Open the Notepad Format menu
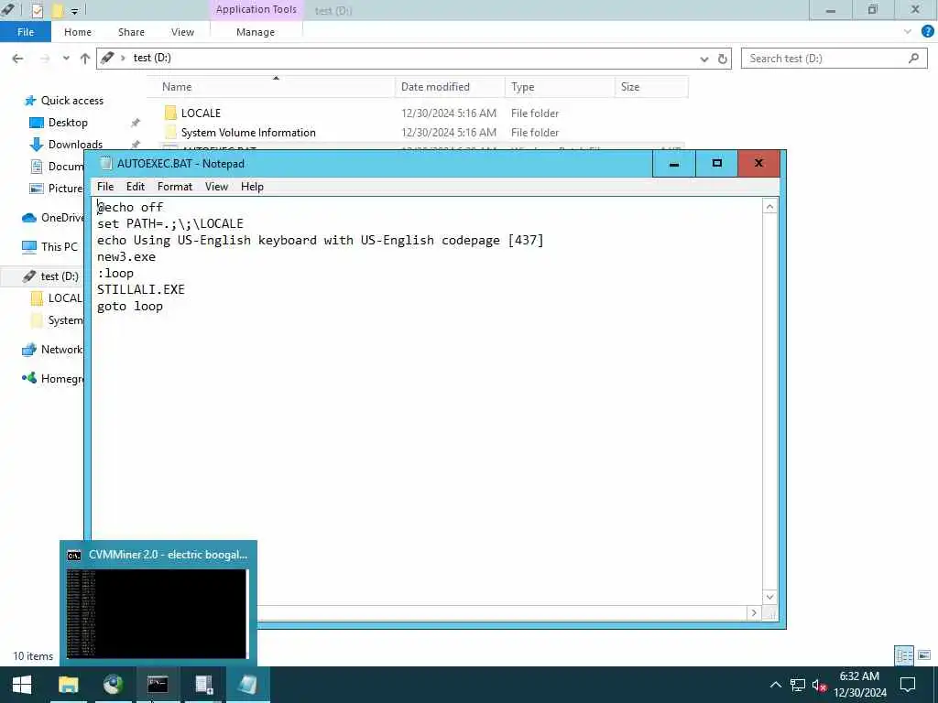Screen dimensions: 938x703 175,187
